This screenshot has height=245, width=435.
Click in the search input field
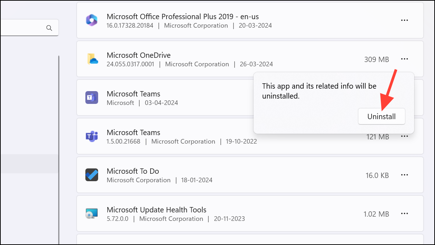coord(21,28)
